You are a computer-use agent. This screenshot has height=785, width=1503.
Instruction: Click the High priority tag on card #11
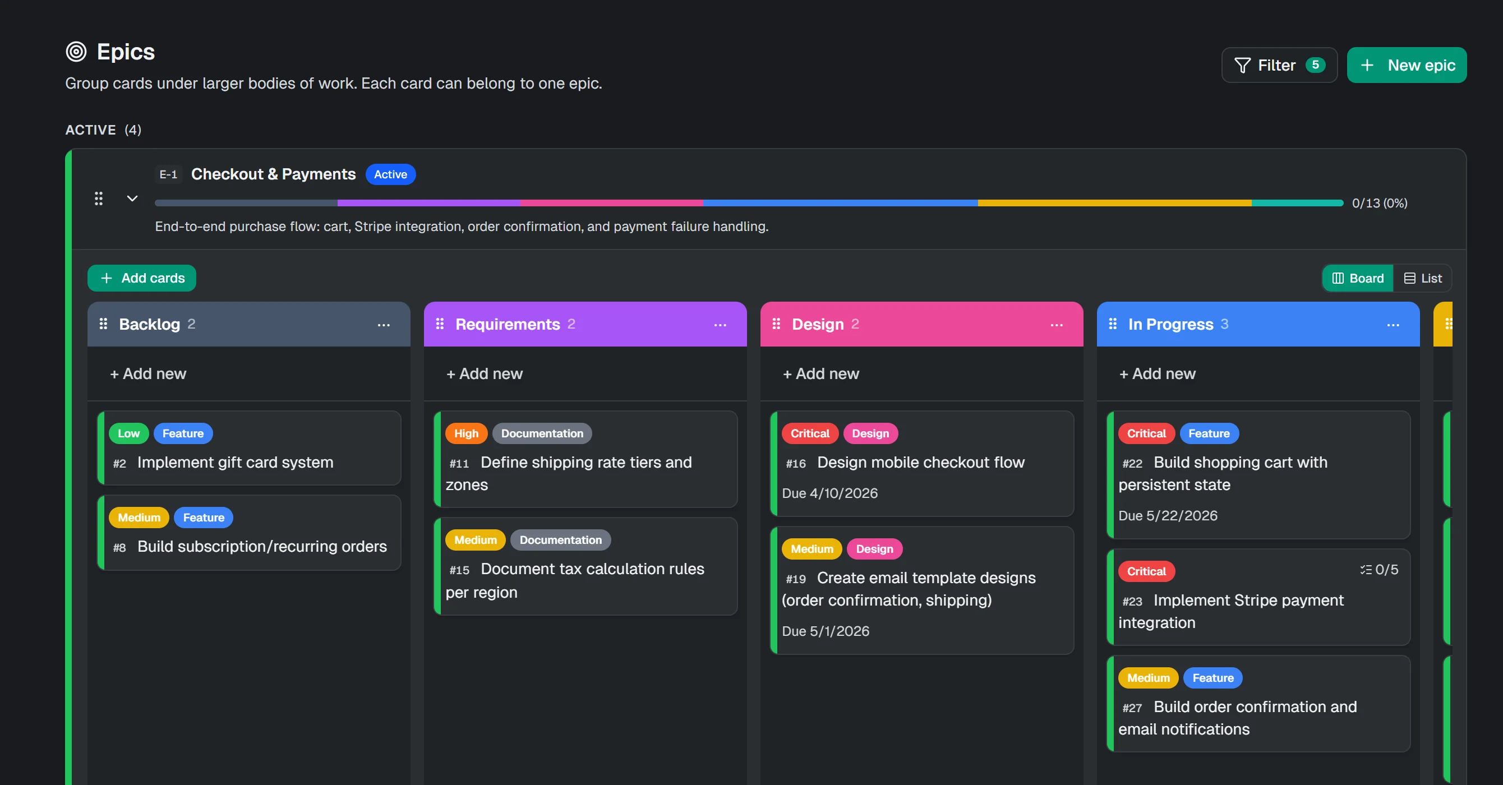pyautogui.click(x=466, y=433)
